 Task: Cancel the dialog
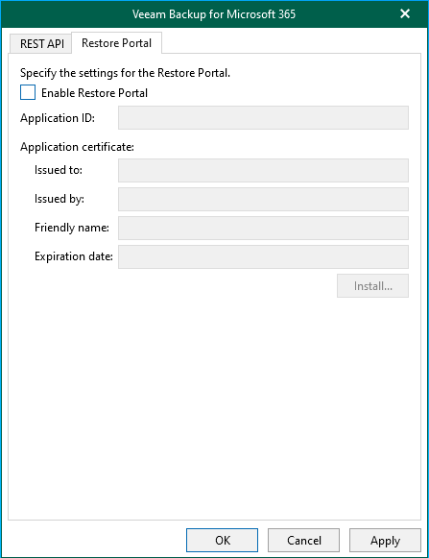304,540
